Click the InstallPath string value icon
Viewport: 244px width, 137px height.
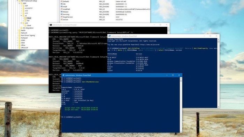[x=62, y=9]
